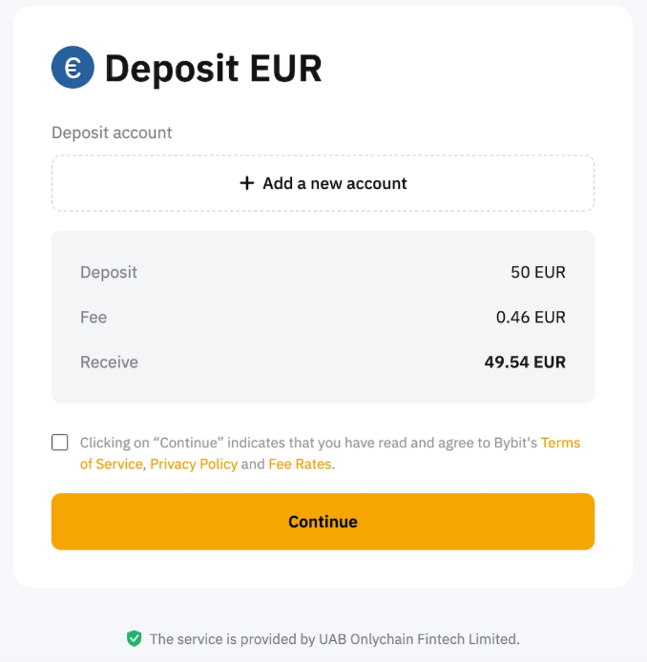
Task: Click the Receive row label
Action: pos(109,362)
